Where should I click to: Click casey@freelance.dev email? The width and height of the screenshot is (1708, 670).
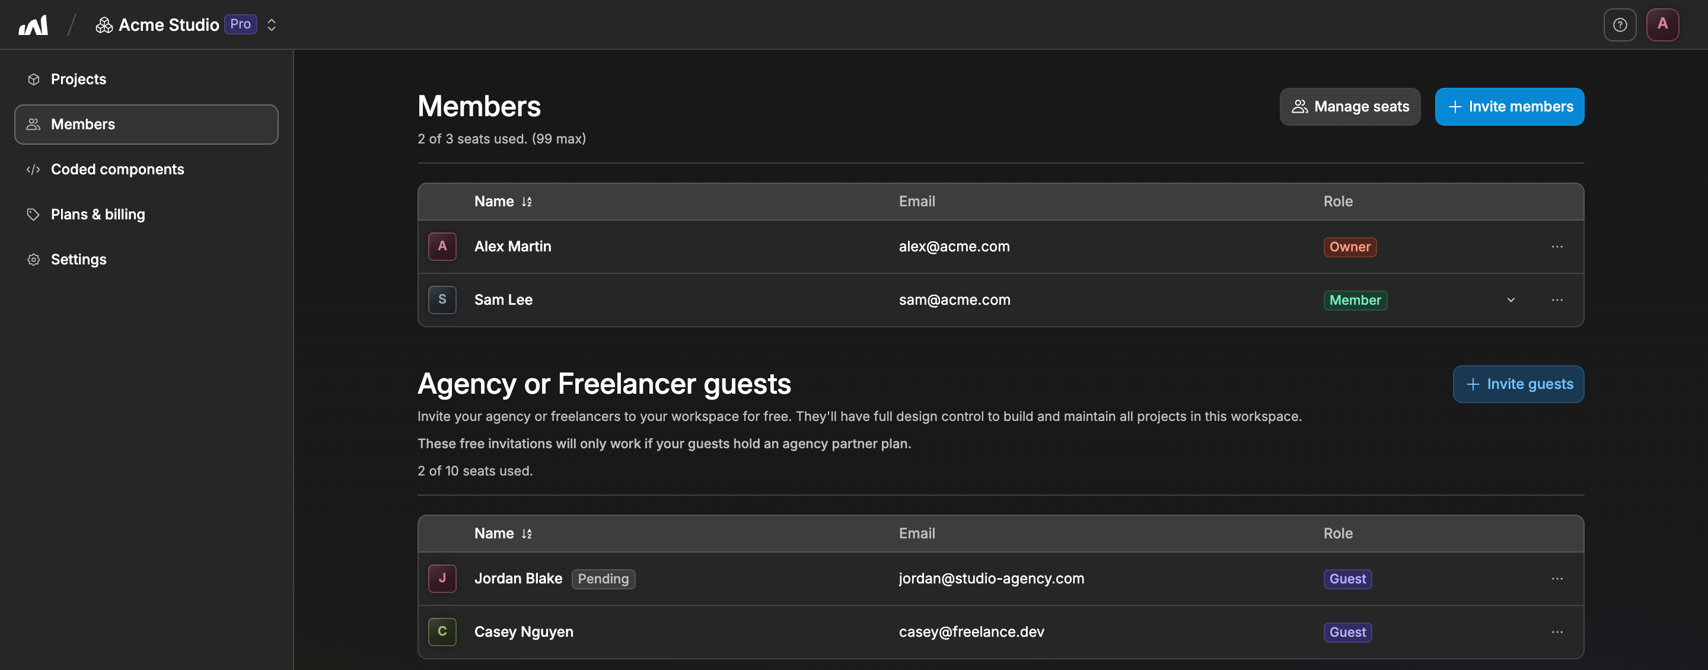click(971, 632)
